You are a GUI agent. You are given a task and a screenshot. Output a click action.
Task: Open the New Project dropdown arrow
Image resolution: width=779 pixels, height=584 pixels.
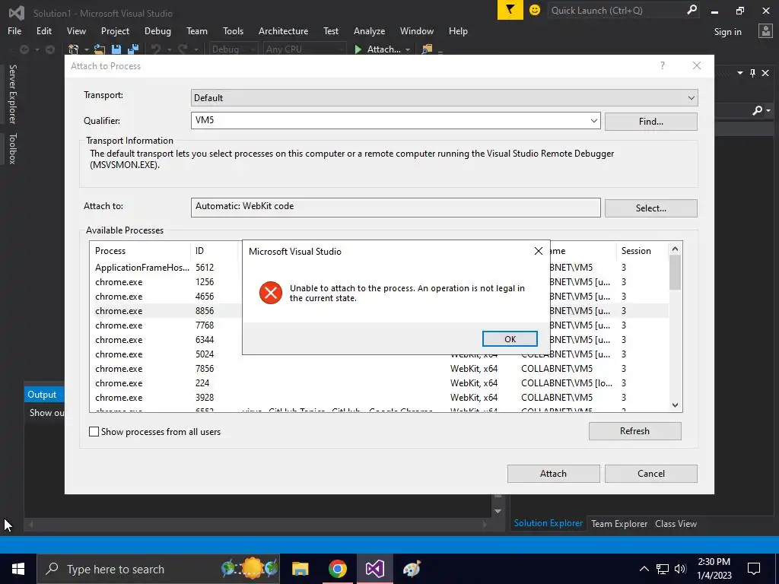[87, 49]
